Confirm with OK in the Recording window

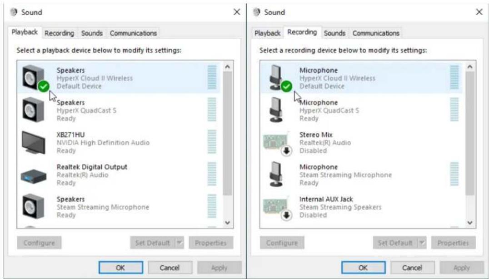(363, 268)
